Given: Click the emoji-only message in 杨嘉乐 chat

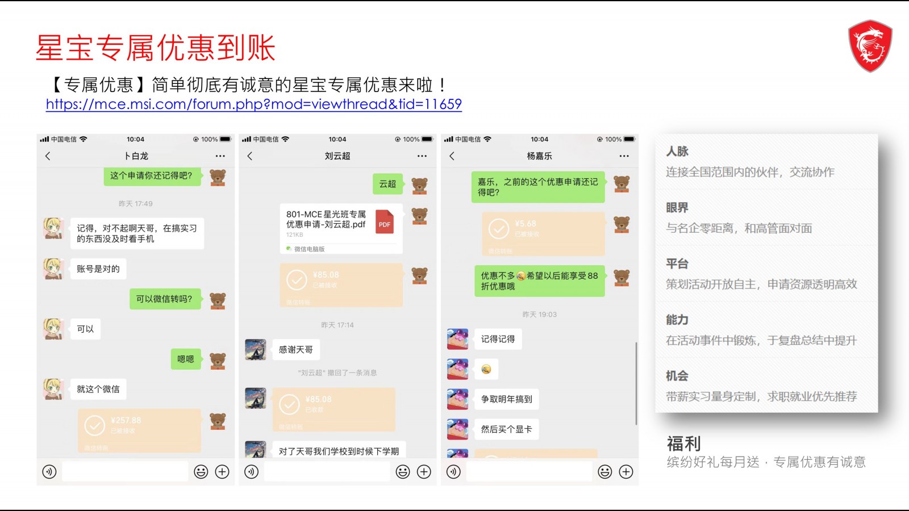Looking at the screenshot, I should pos(486,370).
